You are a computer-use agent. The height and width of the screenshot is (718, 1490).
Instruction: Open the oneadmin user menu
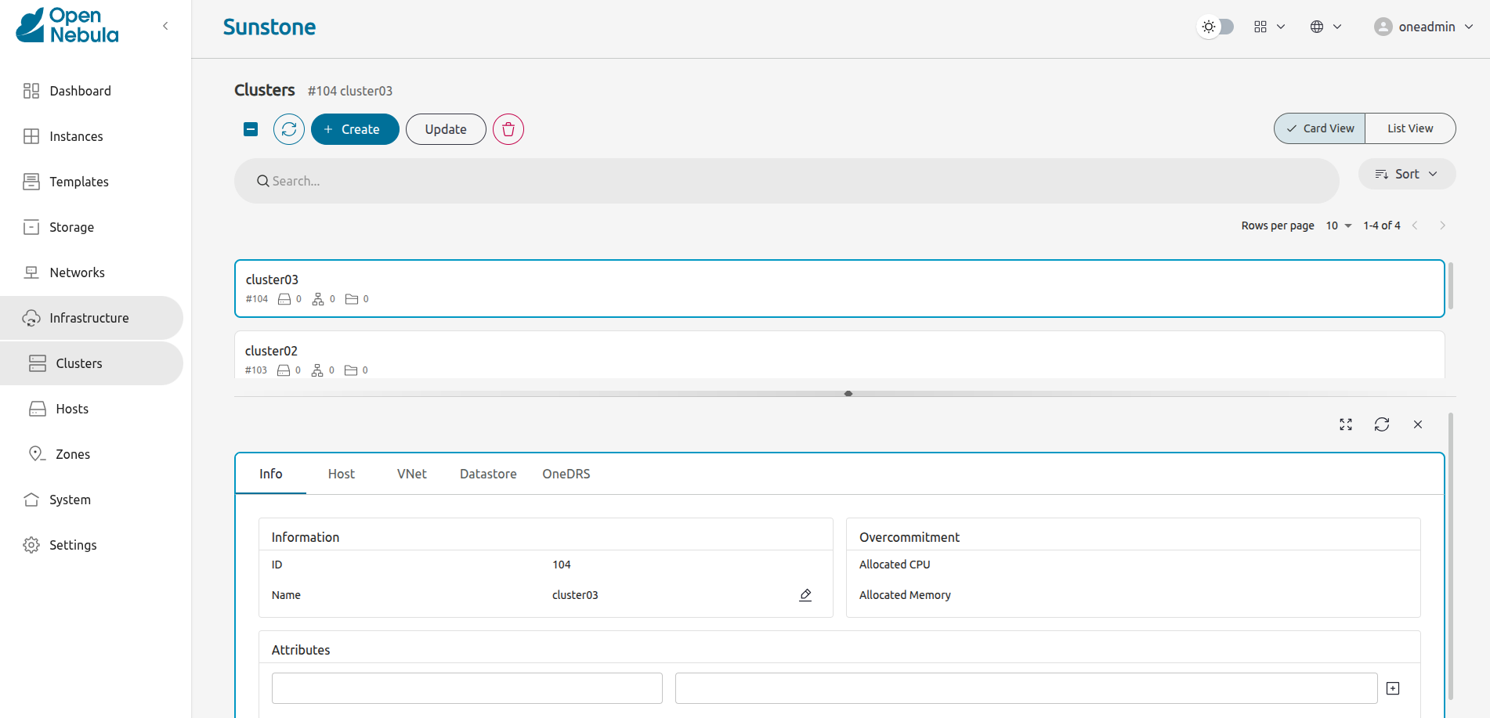click(1424, 27)
